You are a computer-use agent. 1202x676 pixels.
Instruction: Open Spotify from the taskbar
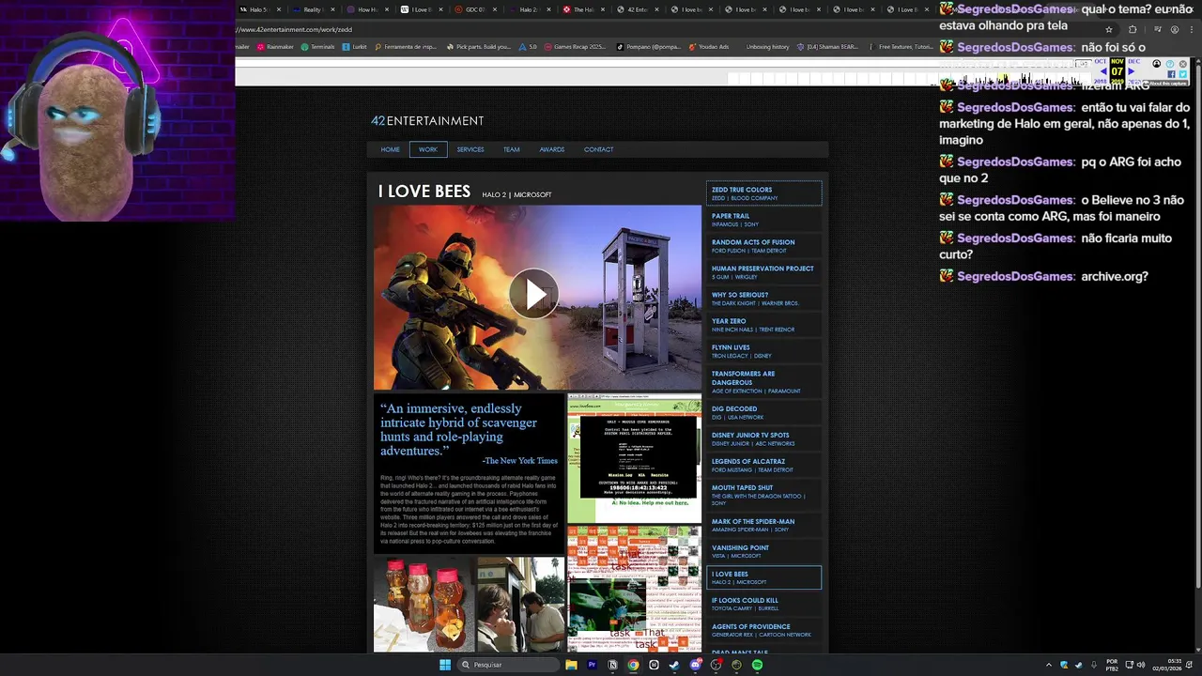click(x=757, y=665)
